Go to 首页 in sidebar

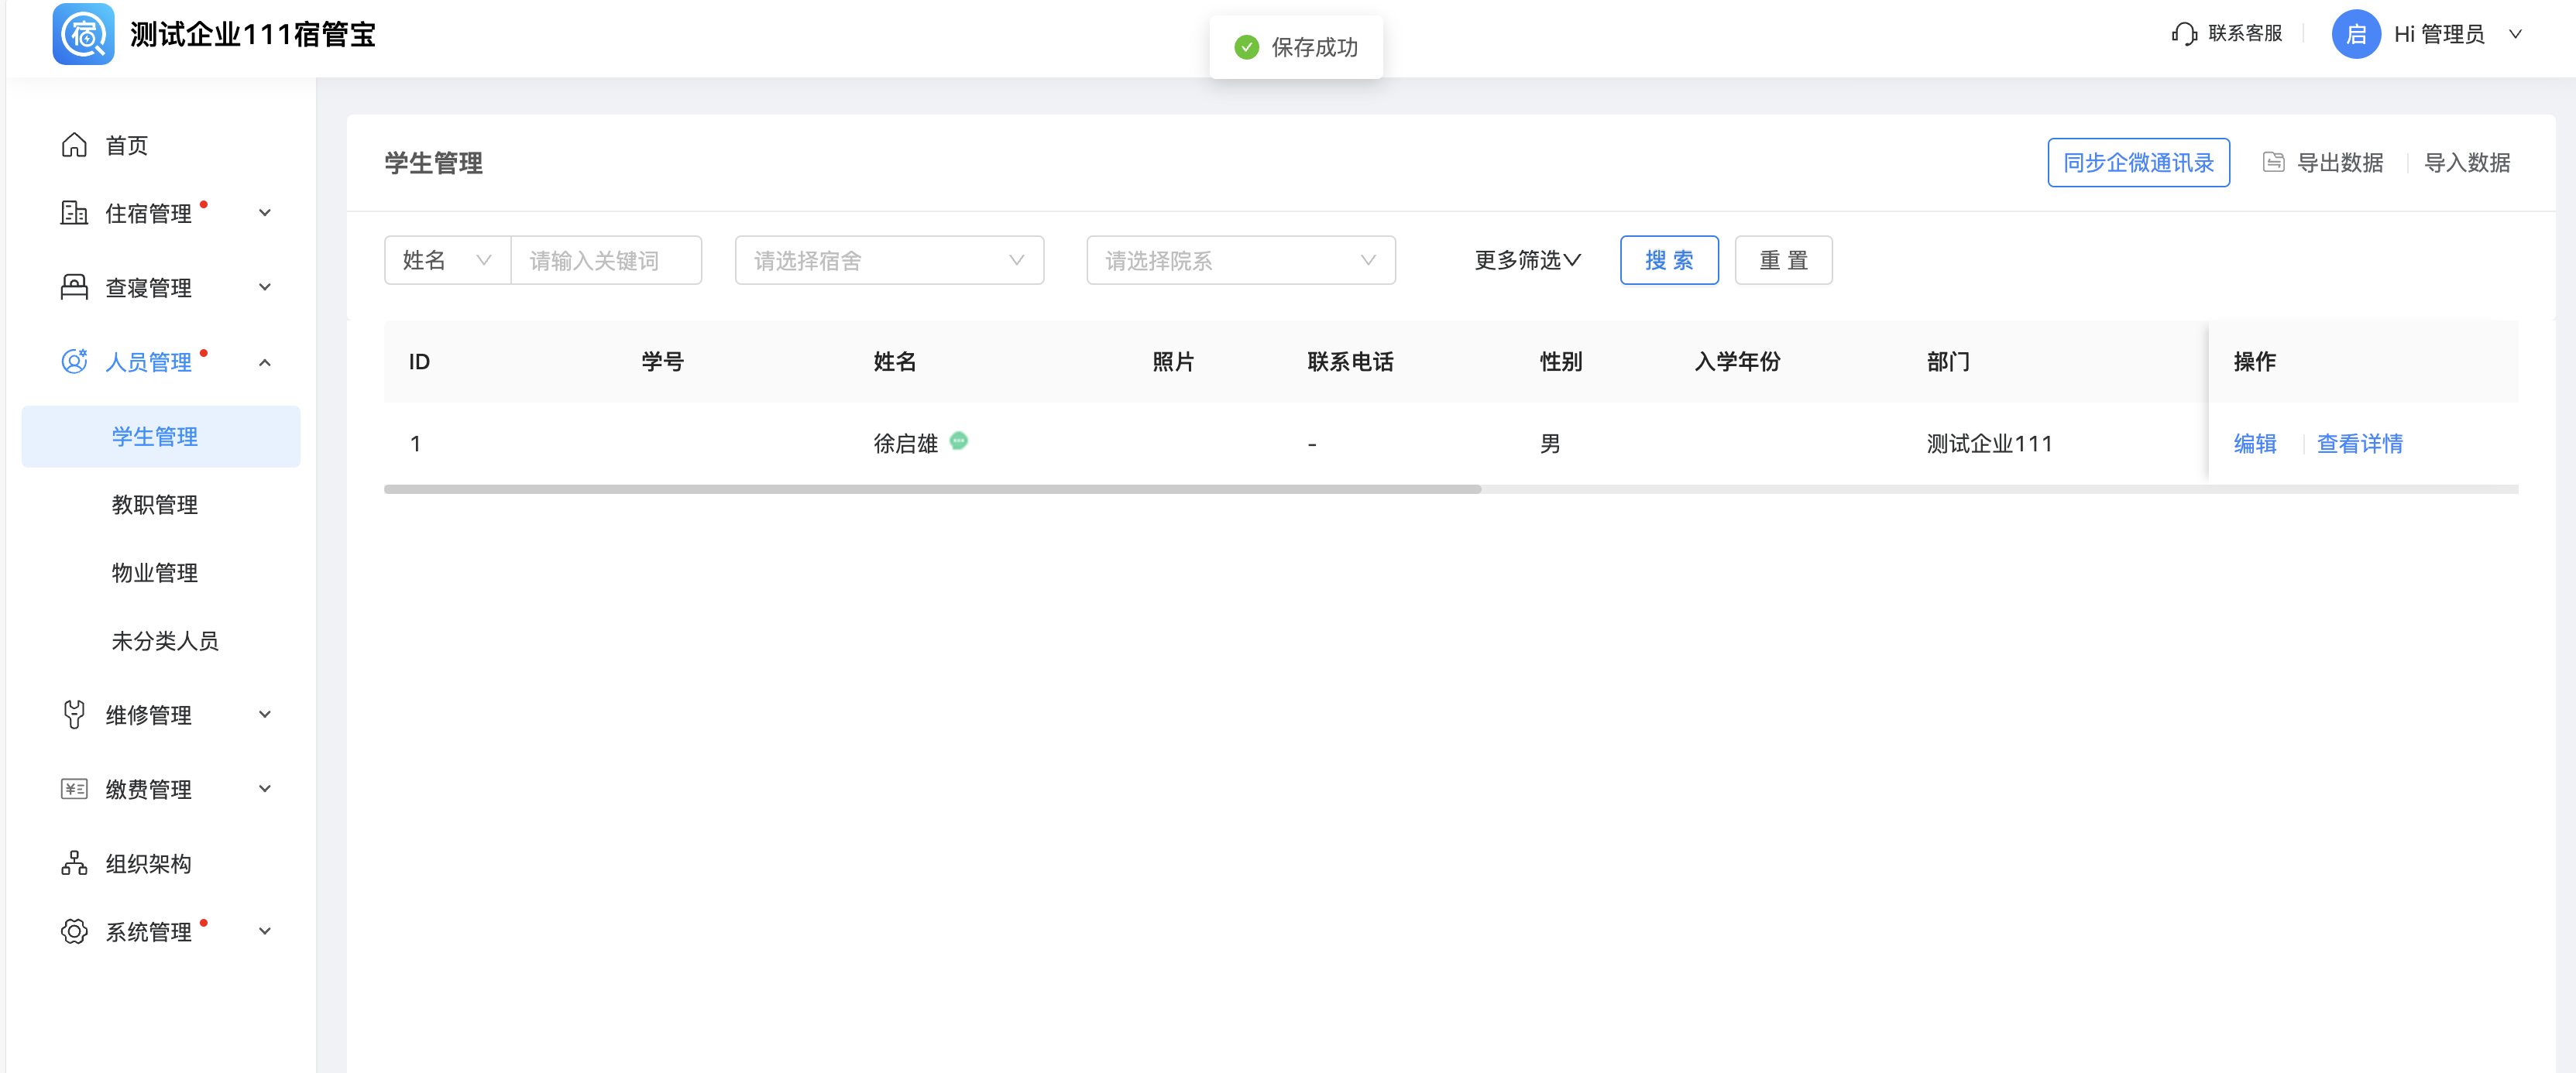pyautogui.click(x=127, y=145)
